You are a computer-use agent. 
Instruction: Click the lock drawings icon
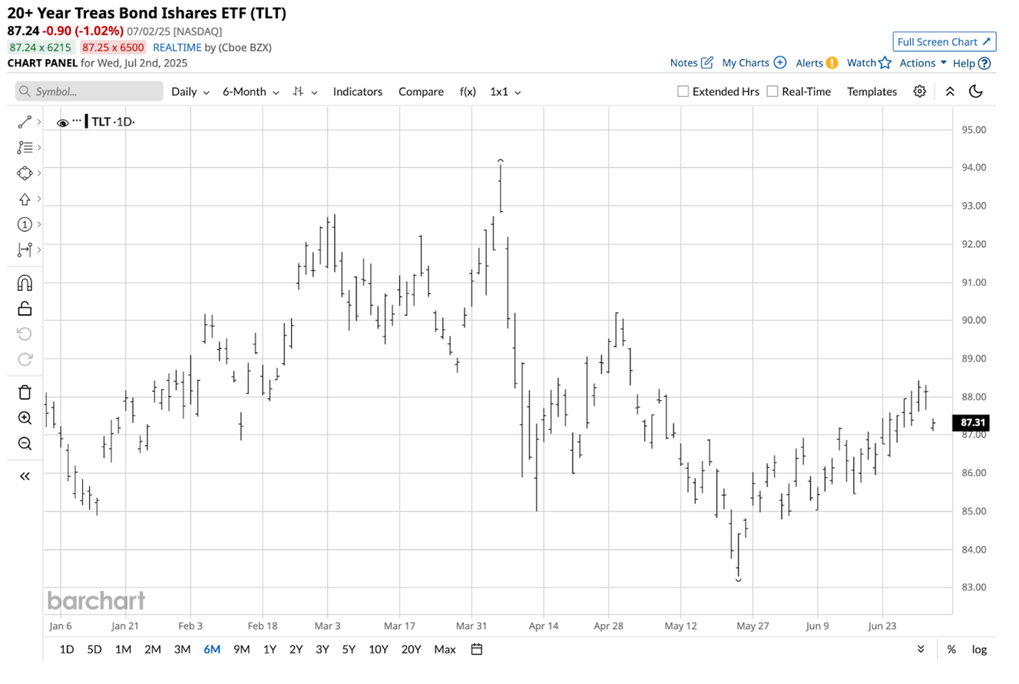[x=24, y=308]
